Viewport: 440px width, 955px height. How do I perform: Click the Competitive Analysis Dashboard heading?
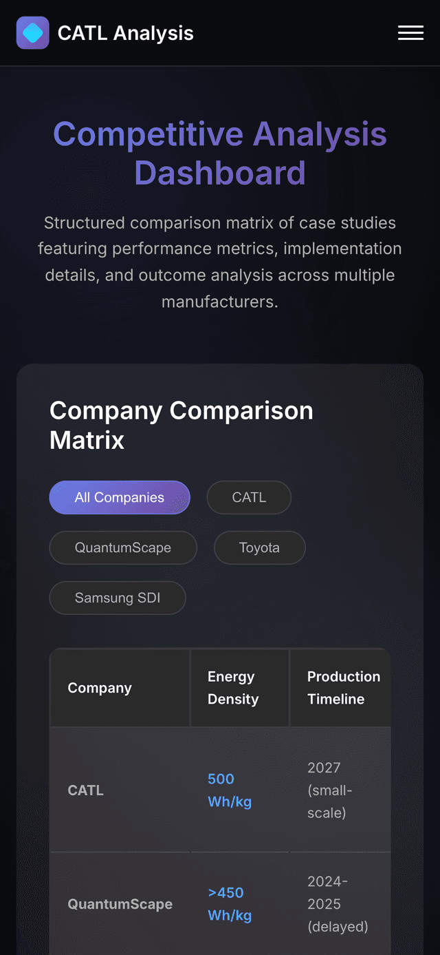point(220,154)
